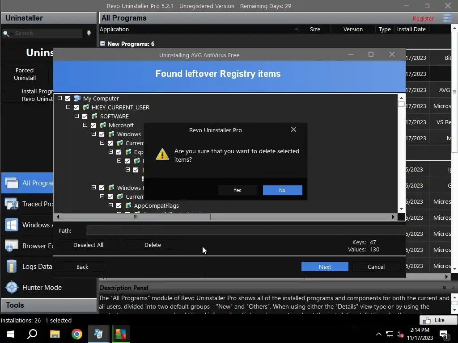Close the Revo Uninstaller Pro confirmation dialog
The height and width of the screenshot is (343, 458).
coord(293,130)
